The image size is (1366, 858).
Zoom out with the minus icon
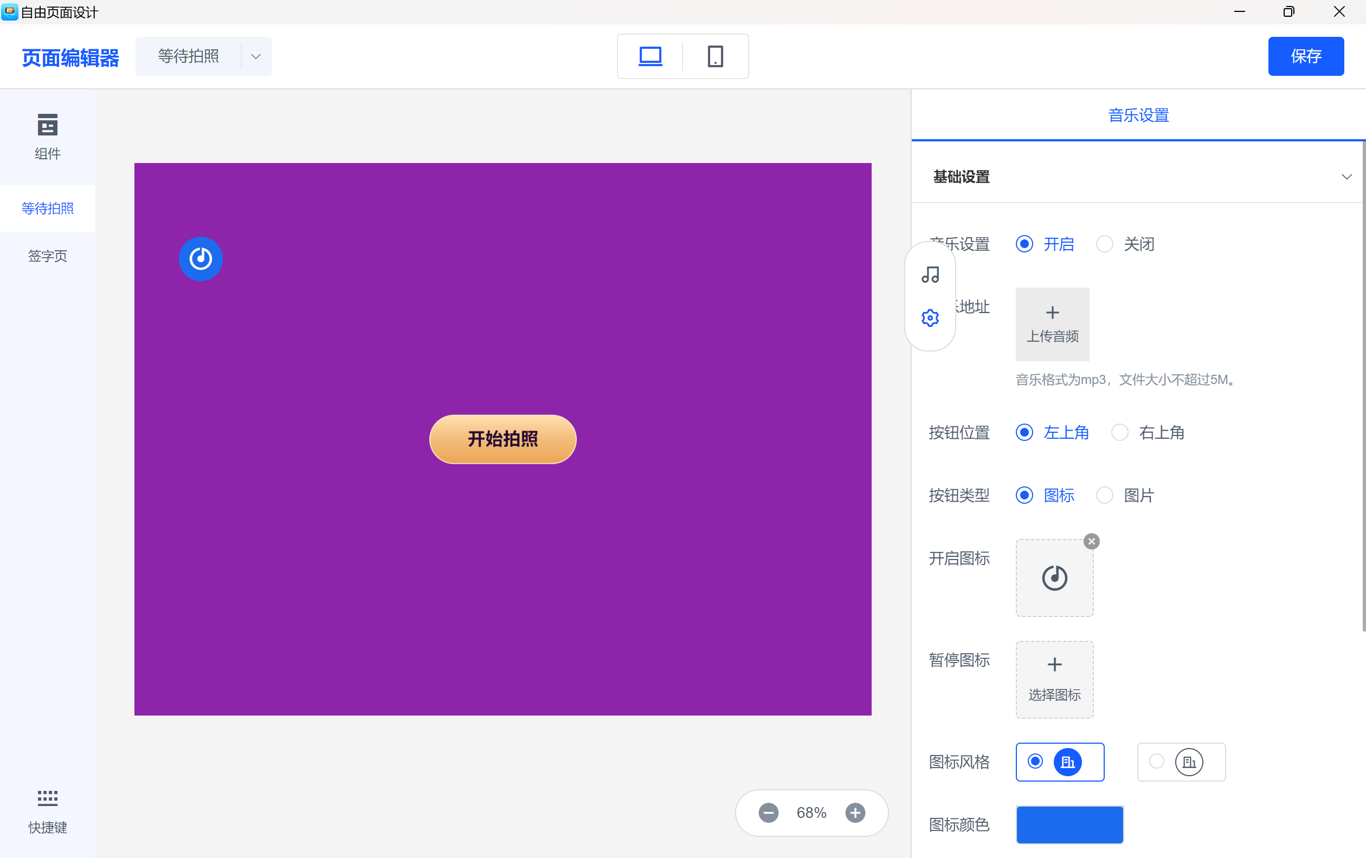(769, 812)
